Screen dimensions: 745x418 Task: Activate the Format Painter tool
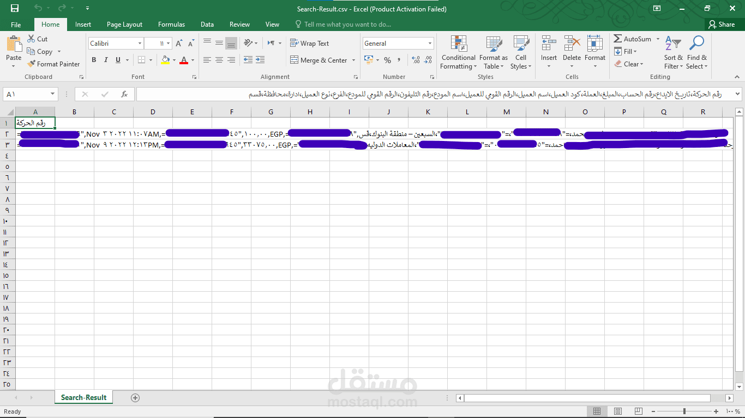click(53, 64)
